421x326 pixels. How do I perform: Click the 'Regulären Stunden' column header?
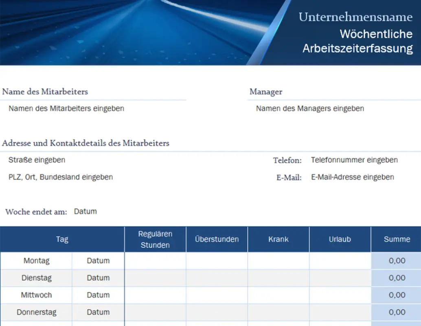click(x=155, y=239)
